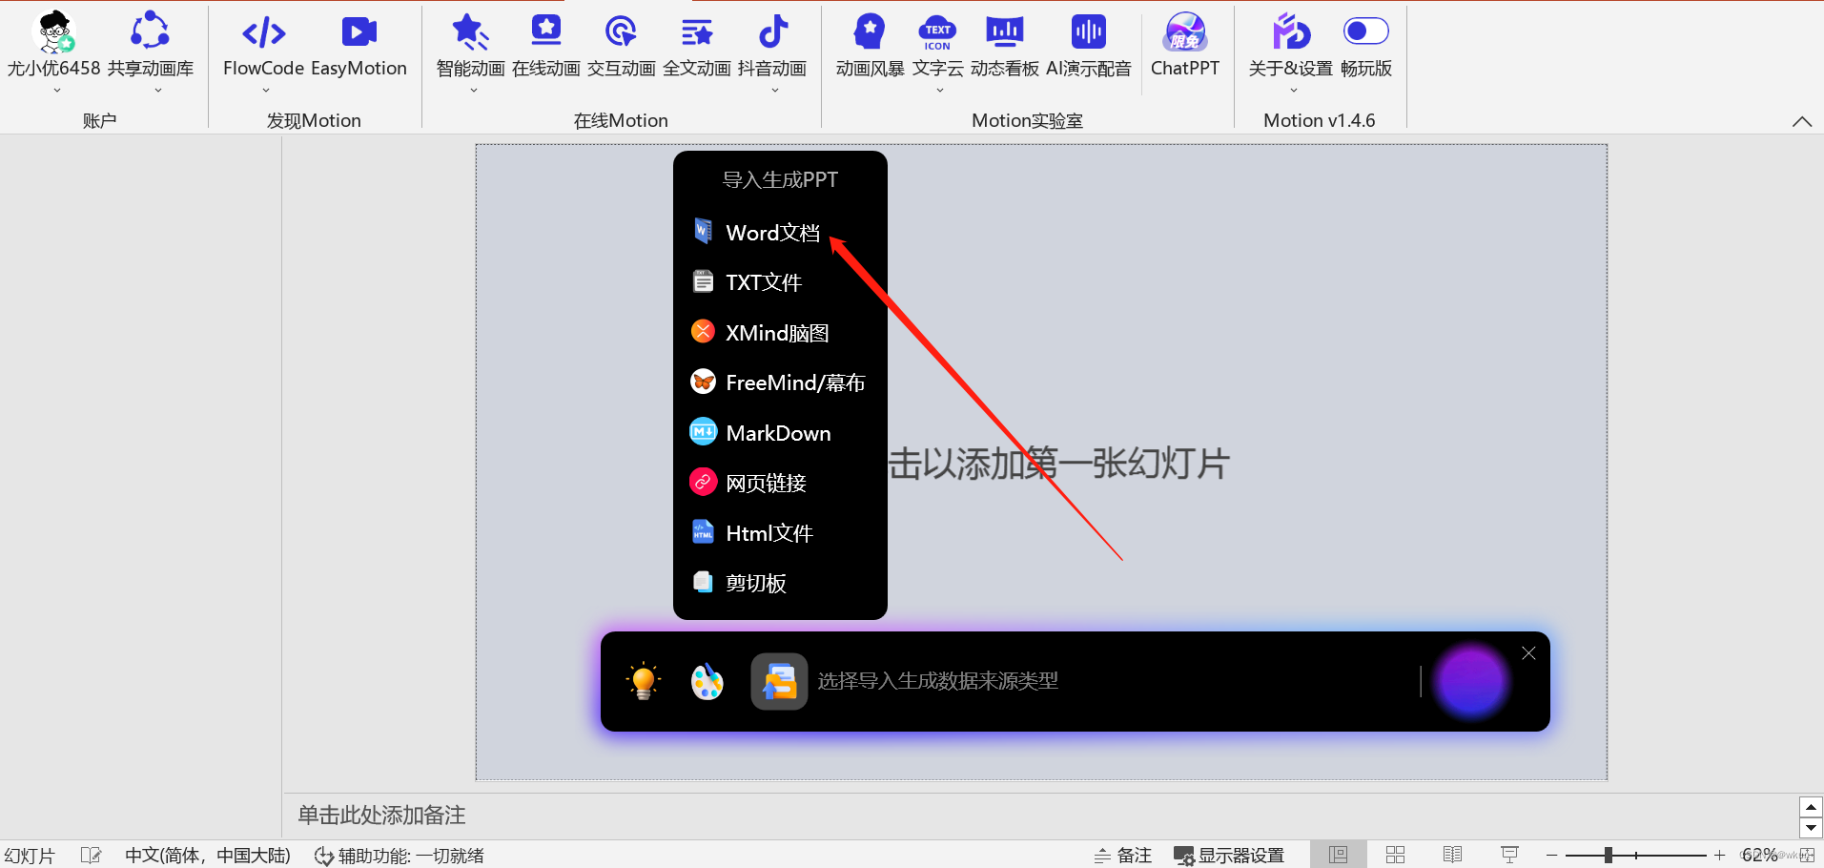
Task: Click 辅助功能: 一切就绪 accessibility status
Action: tap(400, 855)
